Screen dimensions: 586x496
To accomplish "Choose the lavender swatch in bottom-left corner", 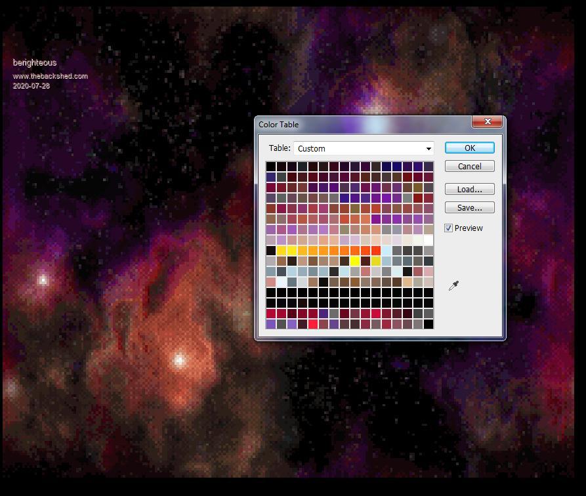I will pos(271,324).
